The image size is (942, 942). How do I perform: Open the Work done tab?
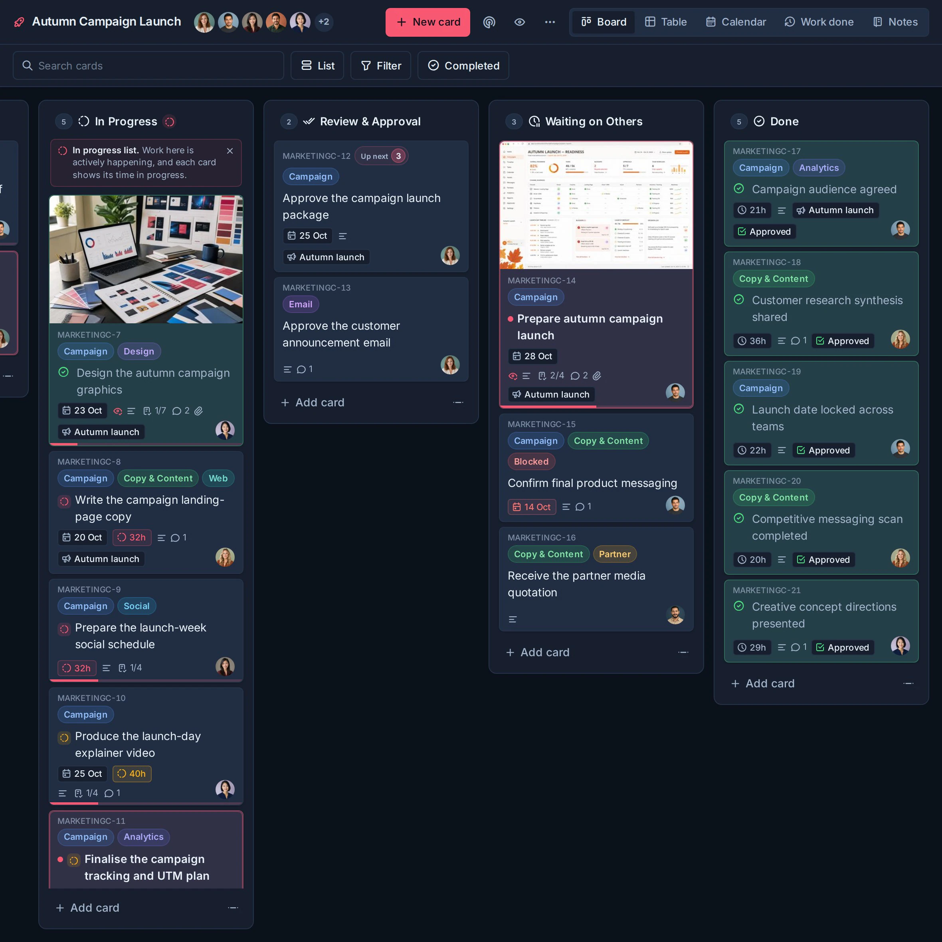819,22
